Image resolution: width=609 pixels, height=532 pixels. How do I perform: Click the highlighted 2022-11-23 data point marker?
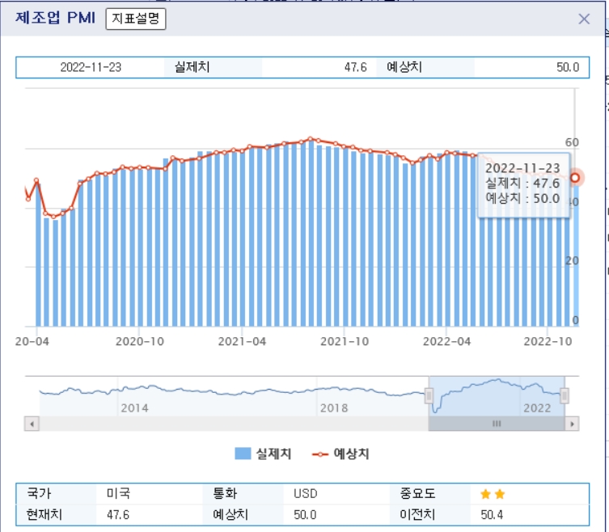[575, 178]
